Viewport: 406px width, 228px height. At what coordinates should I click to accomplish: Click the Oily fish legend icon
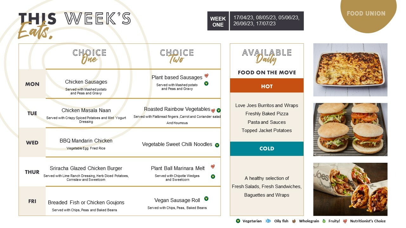coord(268,221)
